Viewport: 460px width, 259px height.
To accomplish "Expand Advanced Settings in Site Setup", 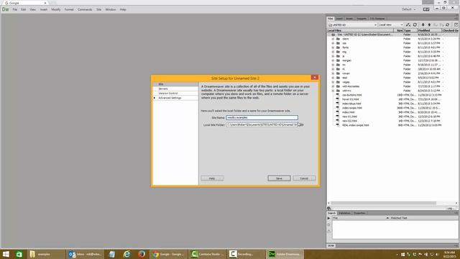I will point(155,98).
